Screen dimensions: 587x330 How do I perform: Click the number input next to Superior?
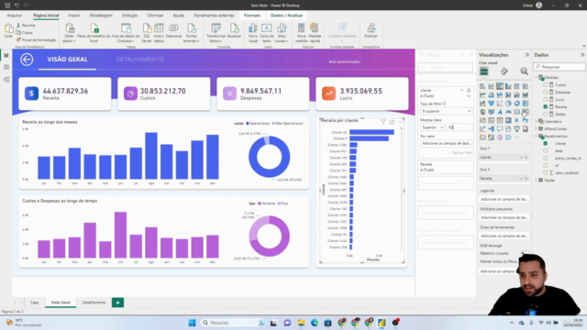point(459,127)
